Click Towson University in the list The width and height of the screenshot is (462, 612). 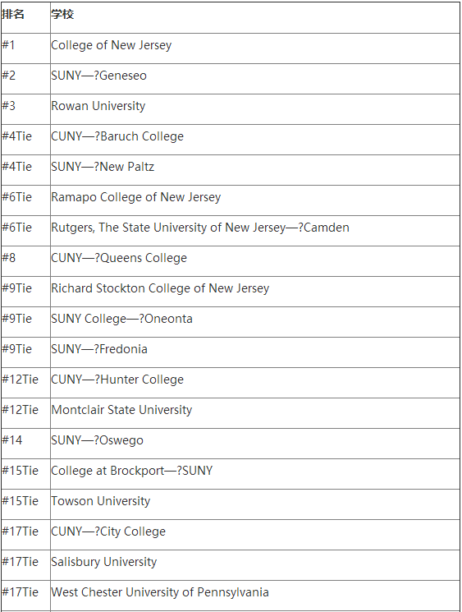[101, 501]
